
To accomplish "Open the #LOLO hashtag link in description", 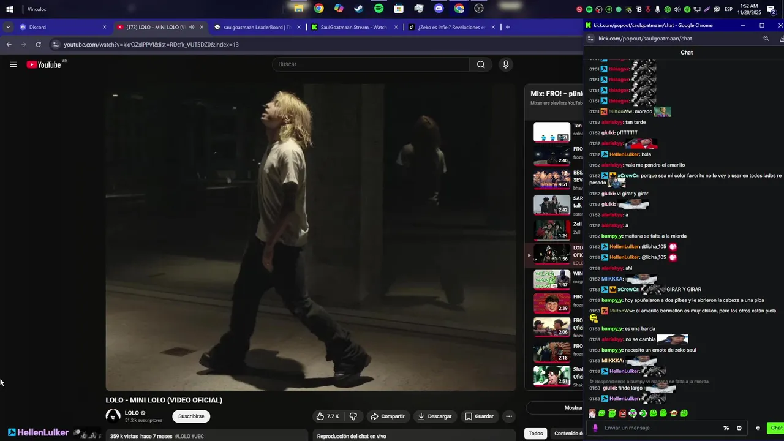I will coord(183,436).
